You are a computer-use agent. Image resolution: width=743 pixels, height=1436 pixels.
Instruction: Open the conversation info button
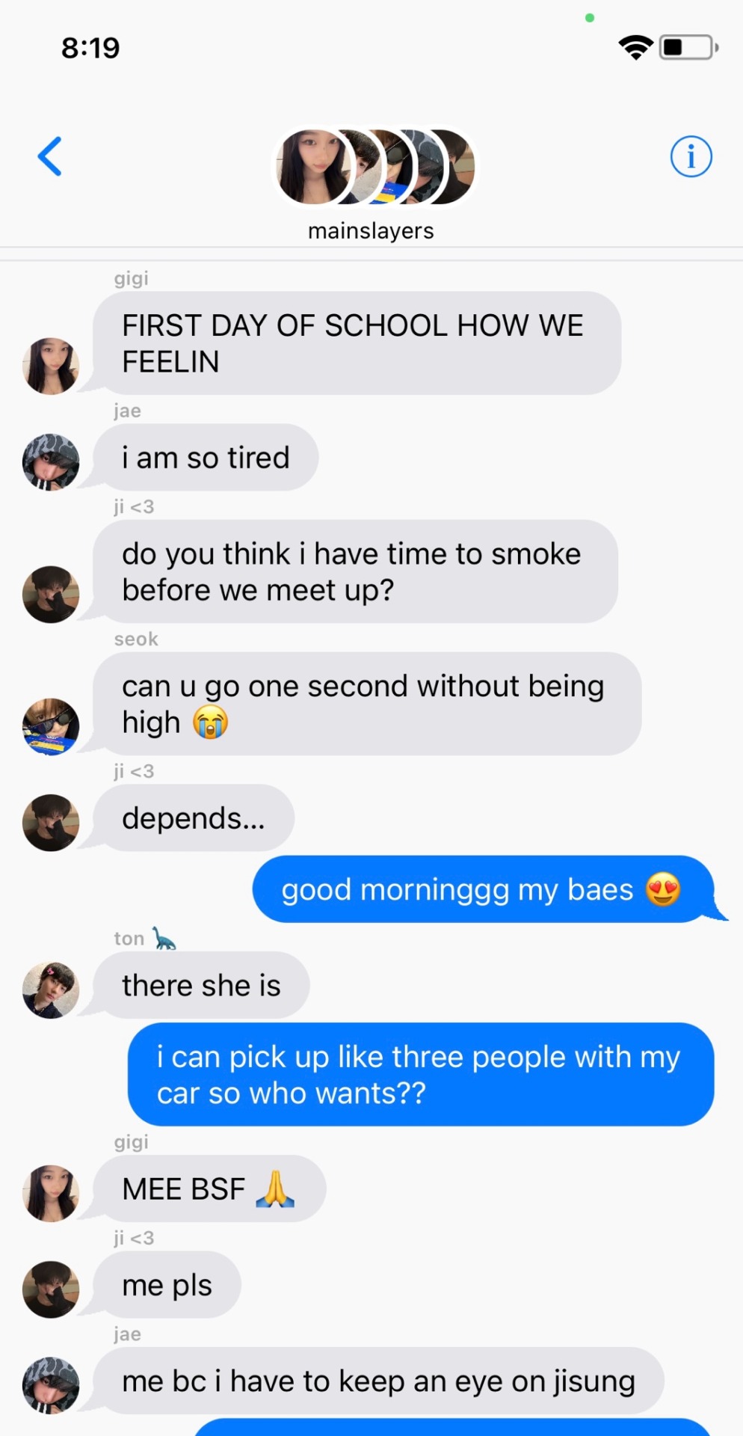(691, 157)
